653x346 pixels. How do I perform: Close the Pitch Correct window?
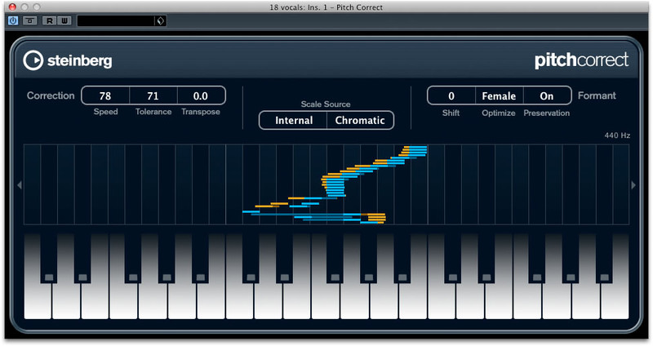click(x=12, y=7)
